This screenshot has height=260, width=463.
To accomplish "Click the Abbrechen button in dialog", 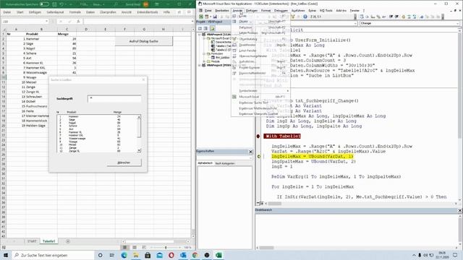I will [x=124, y=162].
